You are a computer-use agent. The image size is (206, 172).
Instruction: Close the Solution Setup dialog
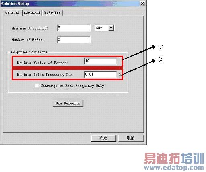[x=142, y=4]
